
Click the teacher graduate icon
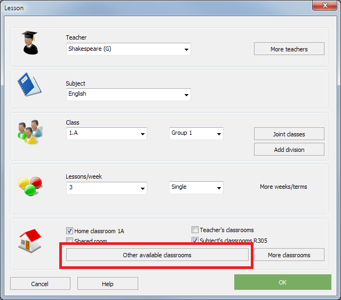[x=30, y=43]
